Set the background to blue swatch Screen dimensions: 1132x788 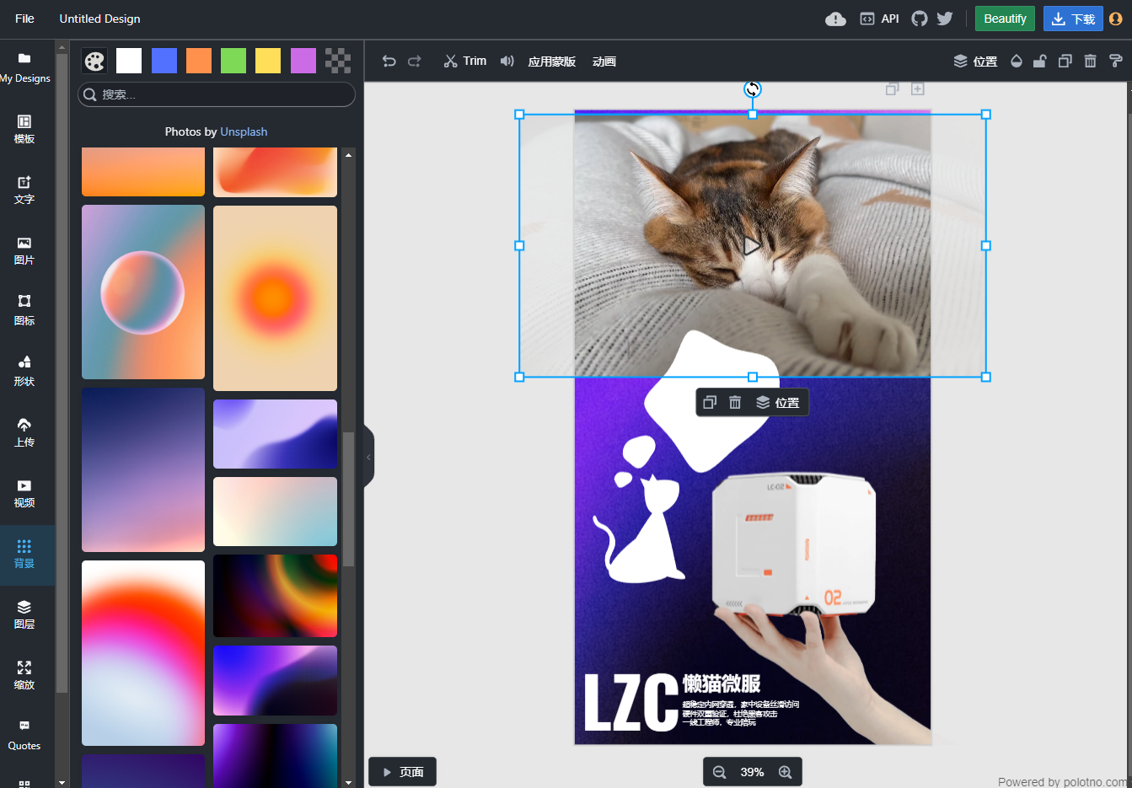(x=164, y=61)
